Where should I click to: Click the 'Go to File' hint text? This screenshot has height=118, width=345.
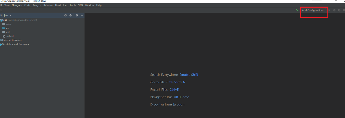click(x=158, y=82)
